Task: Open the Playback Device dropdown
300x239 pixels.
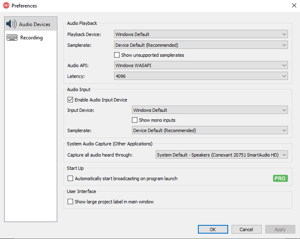Action: pyautogui.click(x=201, y=34)
